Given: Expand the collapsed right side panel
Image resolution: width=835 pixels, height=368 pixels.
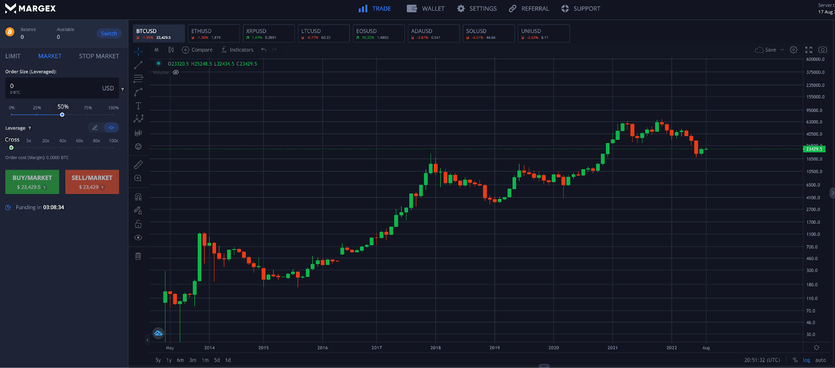Looking at the screenshot, I should pos(832,193).
